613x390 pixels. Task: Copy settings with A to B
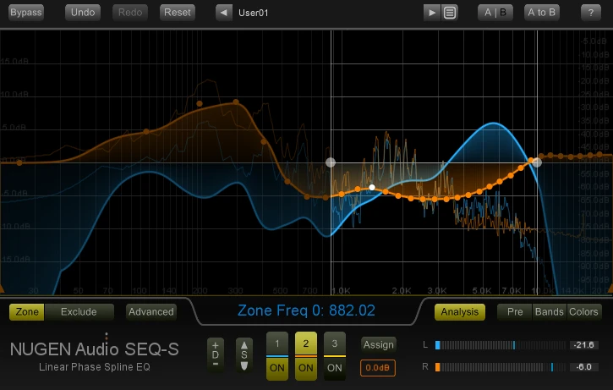click(x=541, y=13)
